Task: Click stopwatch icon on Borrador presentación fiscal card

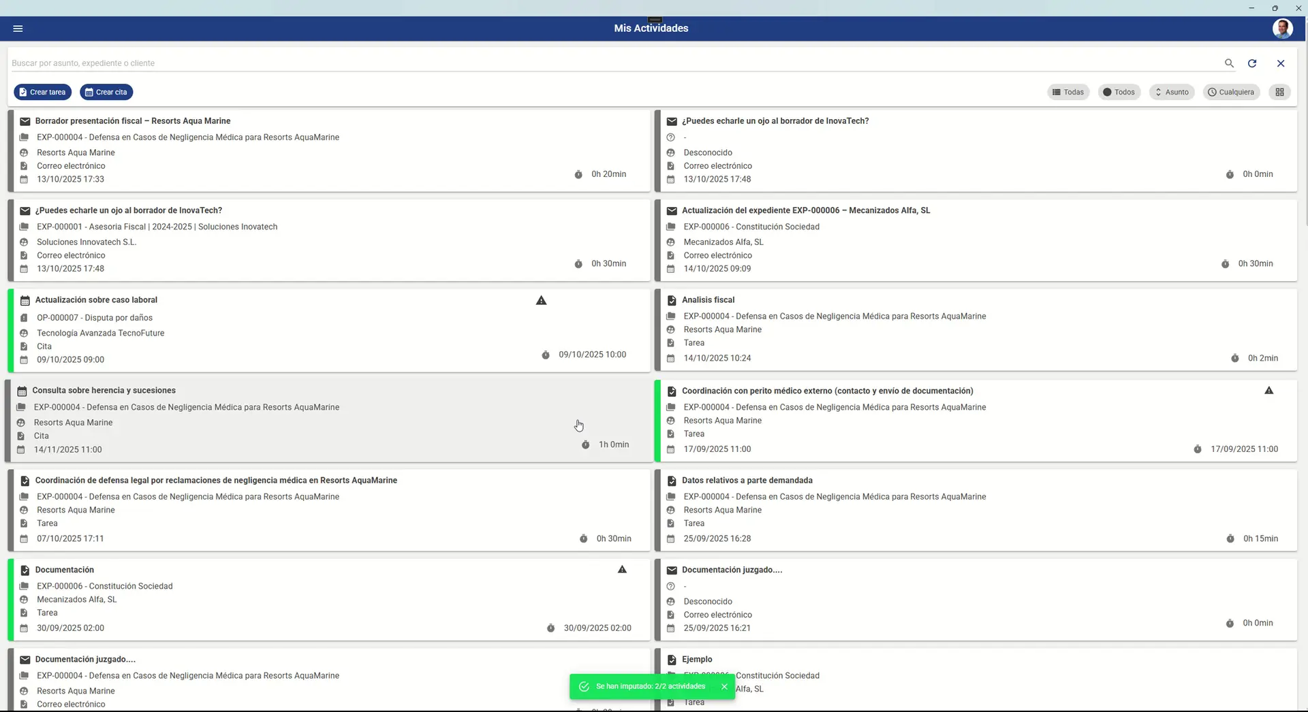Action: (x=578, y=174)
